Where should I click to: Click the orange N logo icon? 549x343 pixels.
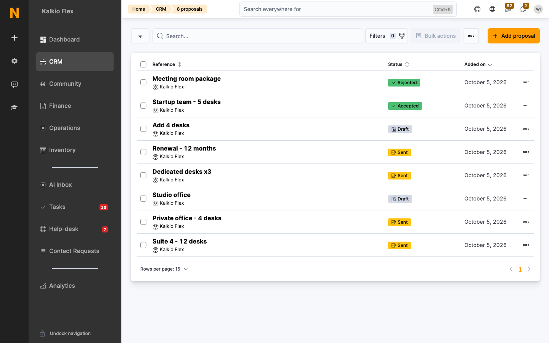tap(14, 13)
